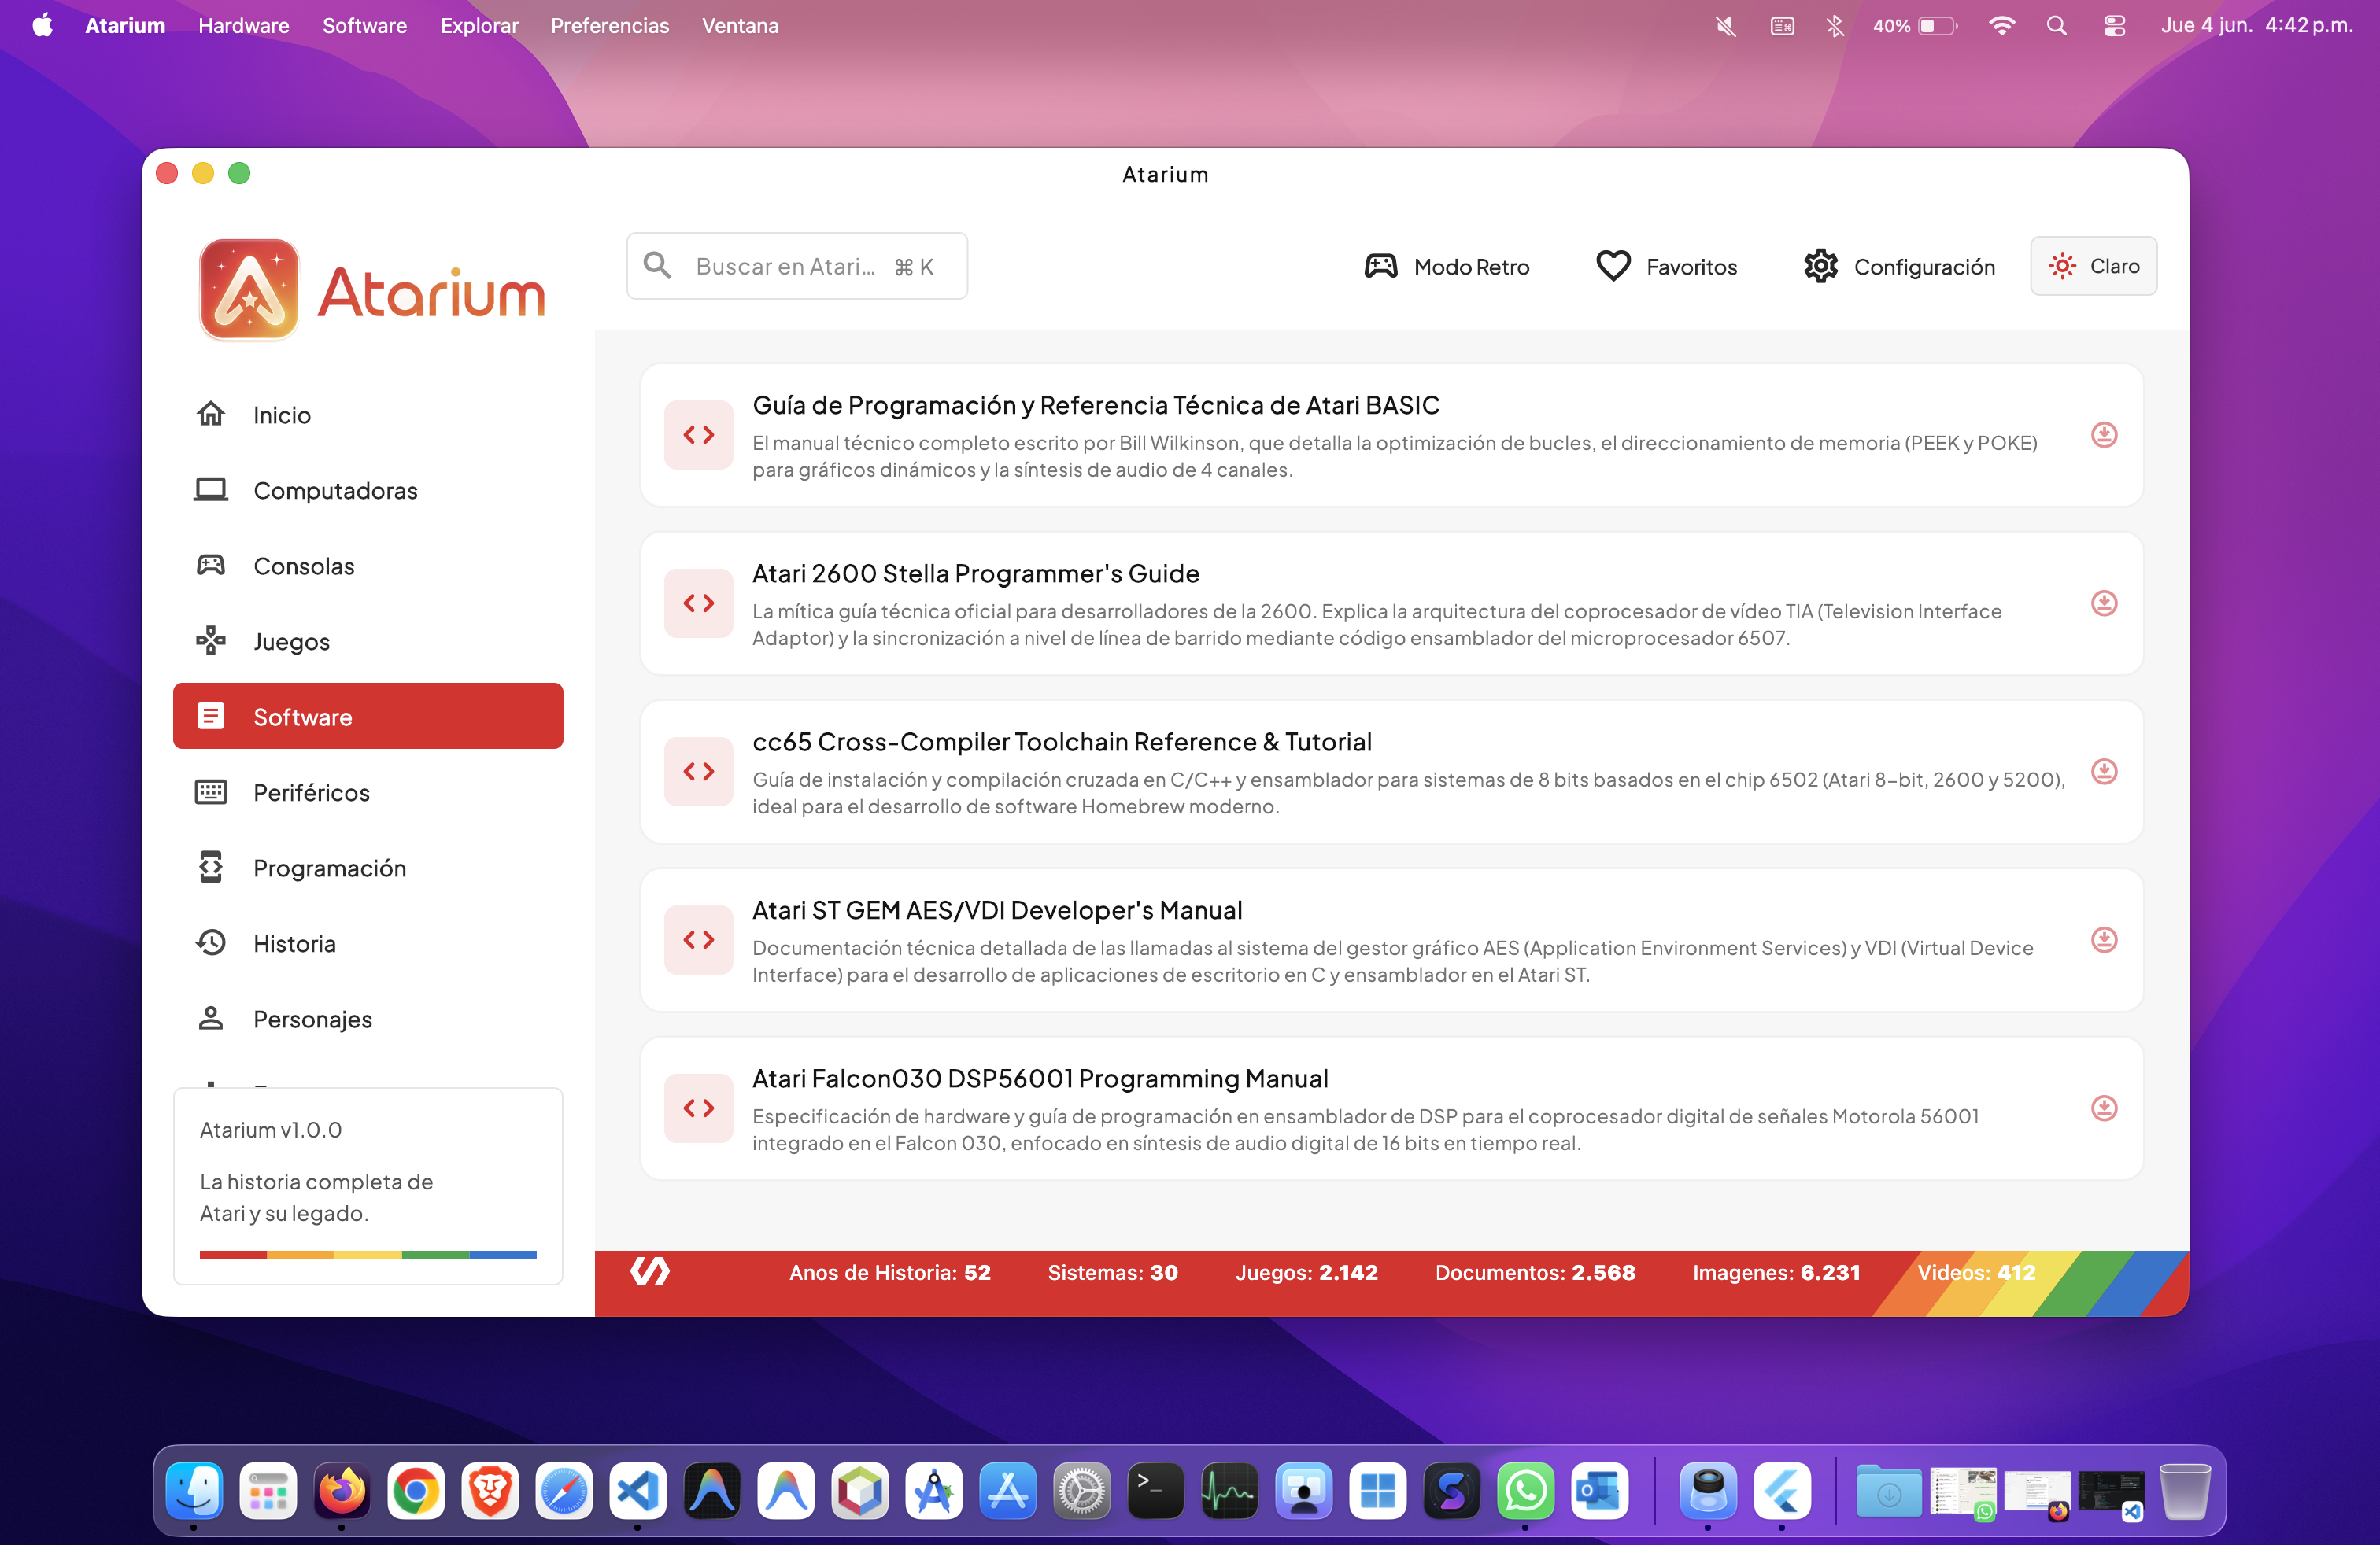Viewport: 2380px width, 1545px height.
Task: Click the battery 40% indicator
Action: [1914, 26]
